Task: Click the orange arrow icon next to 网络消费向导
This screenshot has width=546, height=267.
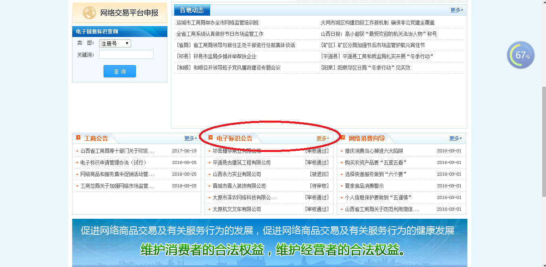Action: 343,138
